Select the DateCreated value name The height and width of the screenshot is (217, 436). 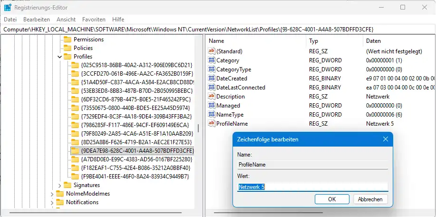click(232, 79)
